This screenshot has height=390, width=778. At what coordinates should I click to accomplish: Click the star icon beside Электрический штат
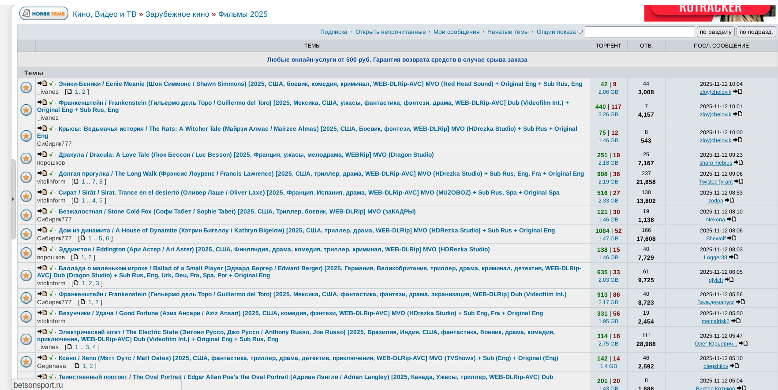point(26,339)
